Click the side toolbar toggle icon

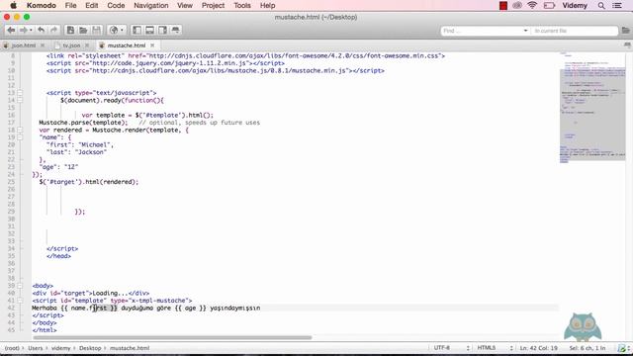point(176,31)
